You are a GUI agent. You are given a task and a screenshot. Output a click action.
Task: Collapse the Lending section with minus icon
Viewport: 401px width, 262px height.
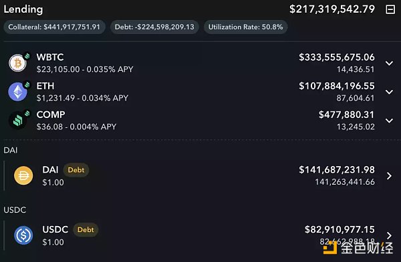tap(390, 10)
